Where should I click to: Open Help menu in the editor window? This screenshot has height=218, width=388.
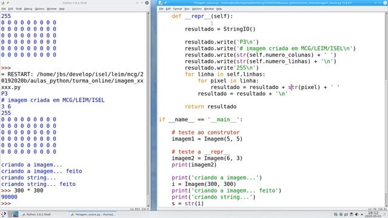(219, 8)
